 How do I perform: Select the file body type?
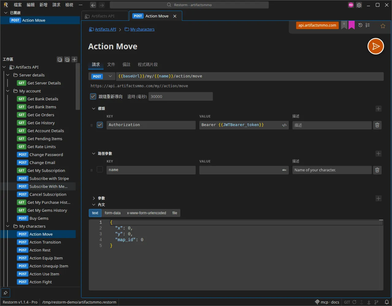(x=175, y=213)
